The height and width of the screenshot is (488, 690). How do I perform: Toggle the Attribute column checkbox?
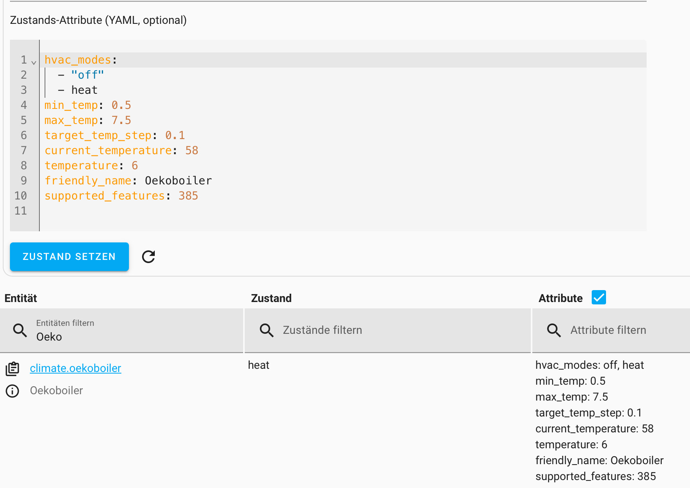pyautogui.click(x=598, y=297)
